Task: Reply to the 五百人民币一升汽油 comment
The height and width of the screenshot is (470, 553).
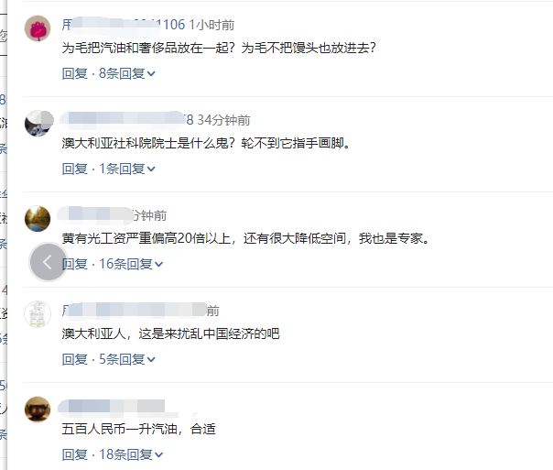Action: click(x=75, y=454)
